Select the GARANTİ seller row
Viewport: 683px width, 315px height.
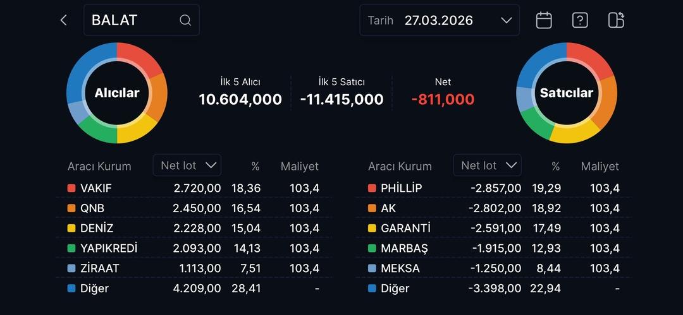click(x=493, y=229)
